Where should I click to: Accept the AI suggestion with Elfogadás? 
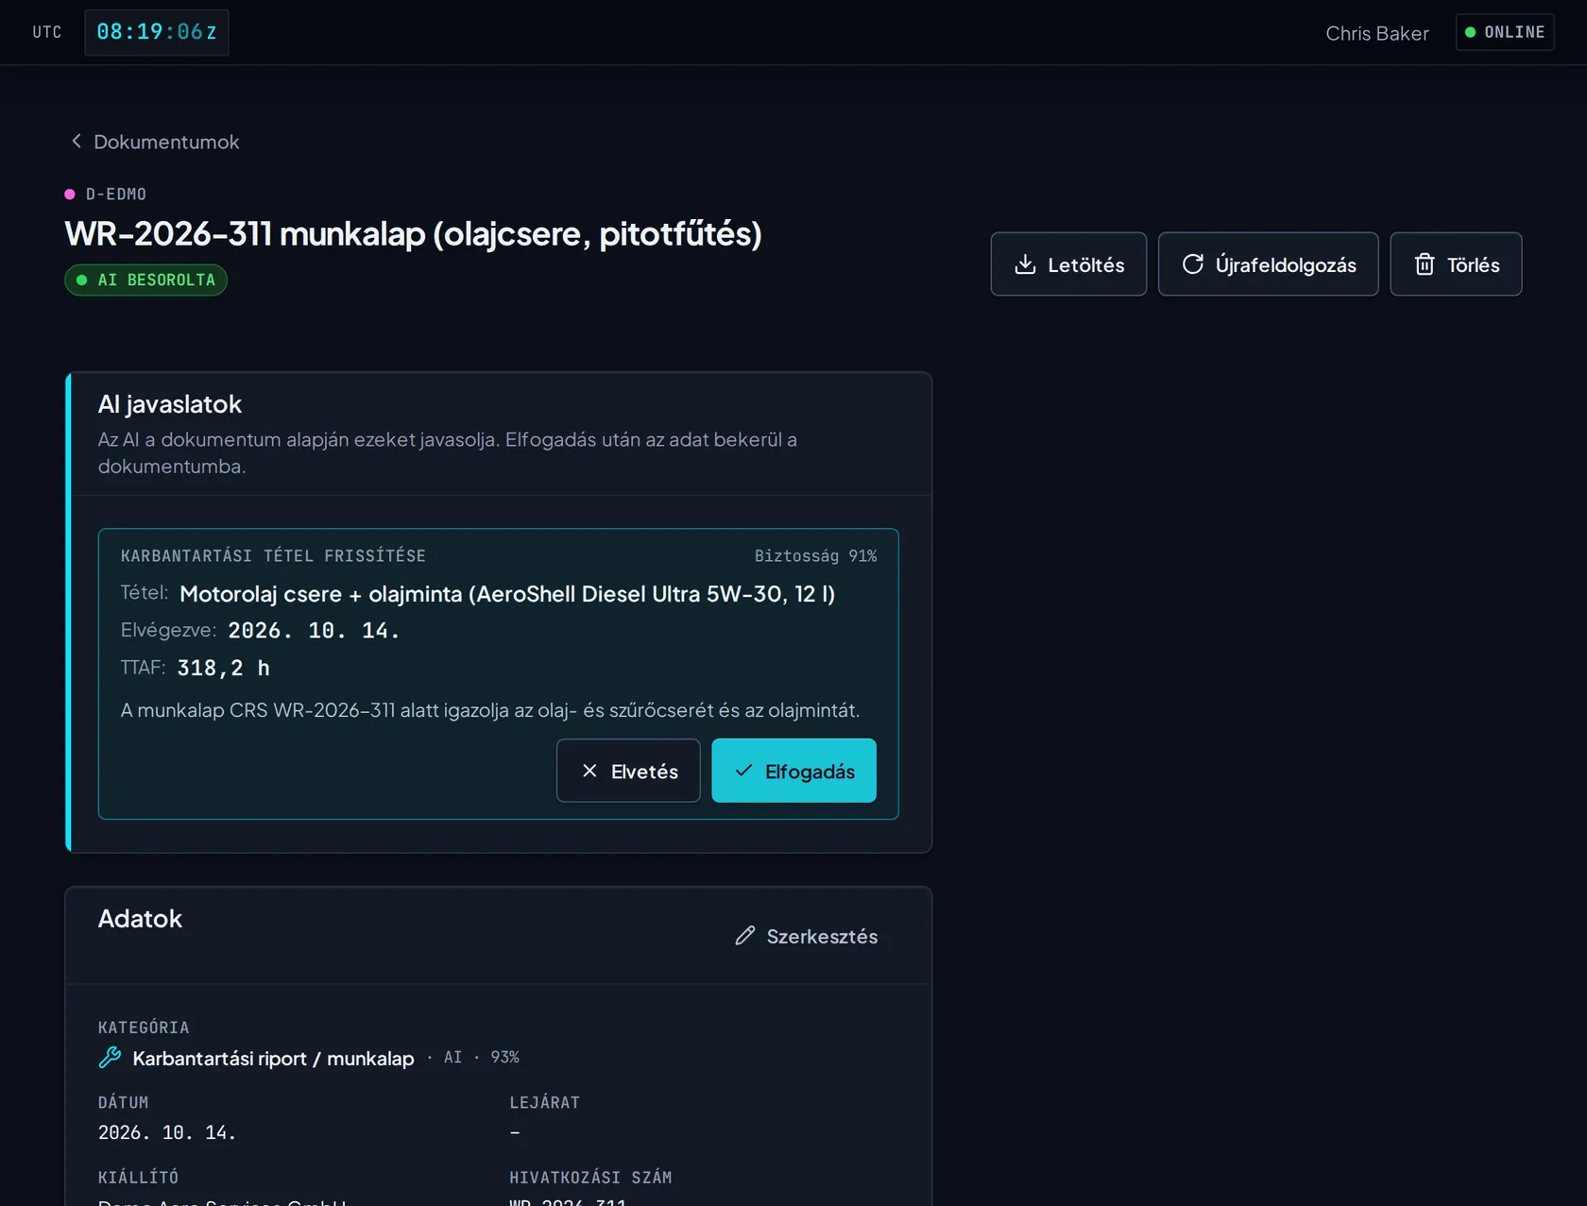coord(793,771)
